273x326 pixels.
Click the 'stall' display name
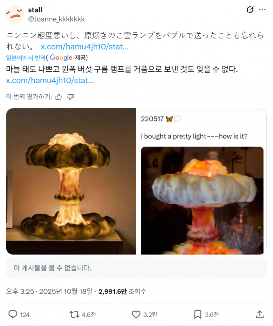point(35,10)
